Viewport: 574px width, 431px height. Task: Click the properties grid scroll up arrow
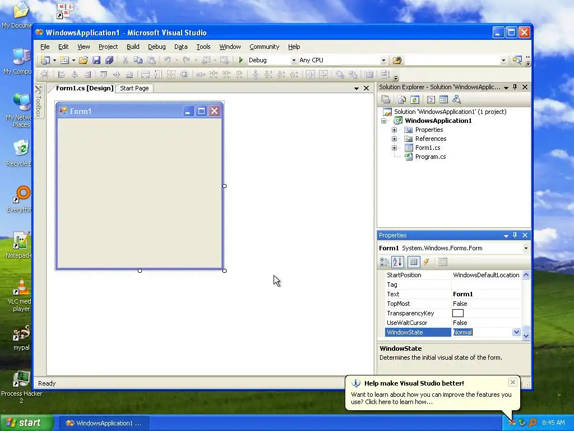click(x=526, y=275)
